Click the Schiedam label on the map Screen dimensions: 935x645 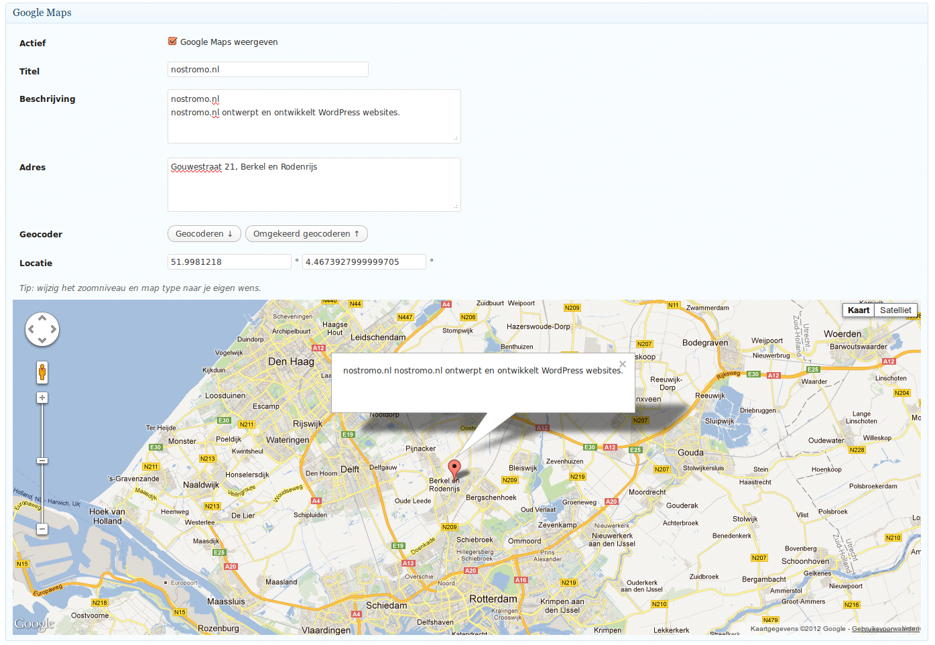click(x=386, y=605)
